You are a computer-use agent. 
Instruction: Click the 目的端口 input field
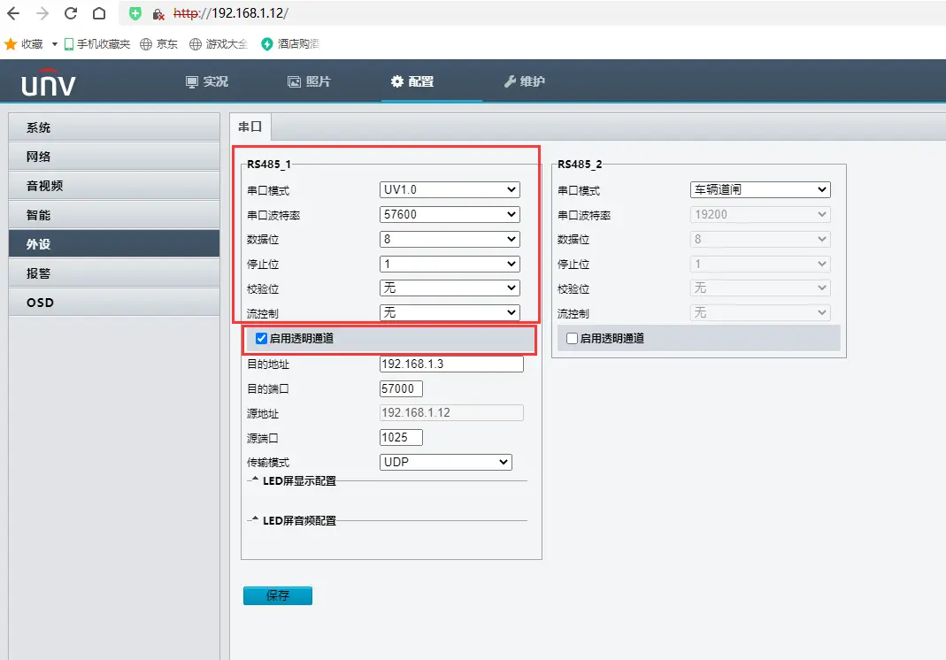point(401,388)
